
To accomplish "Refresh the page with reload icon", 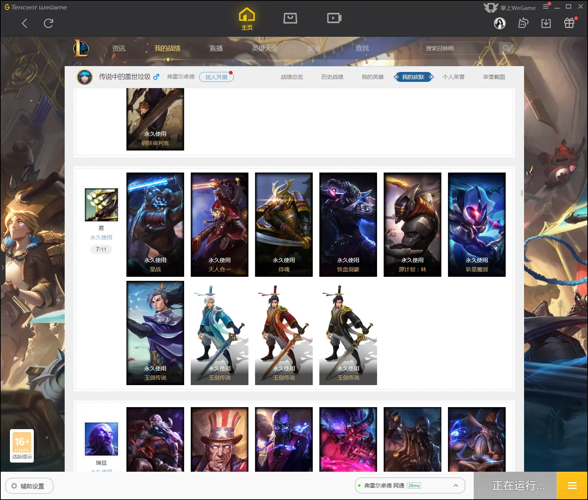I will [49, 23].
